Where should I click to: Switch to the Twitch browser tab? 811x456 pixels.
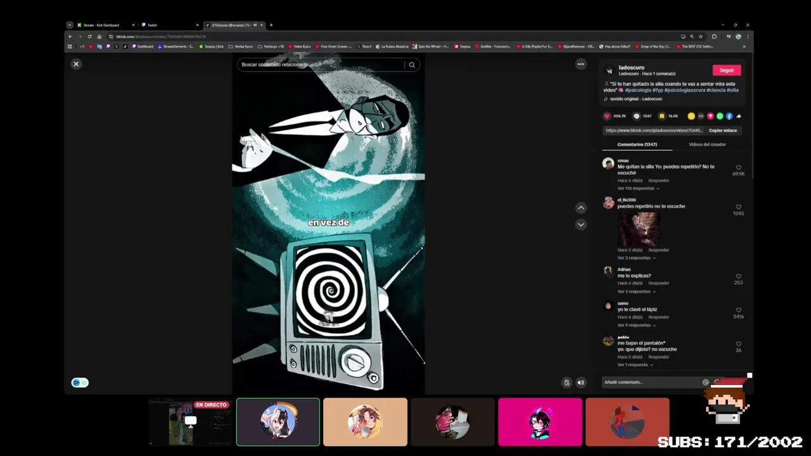coord(169,25)
